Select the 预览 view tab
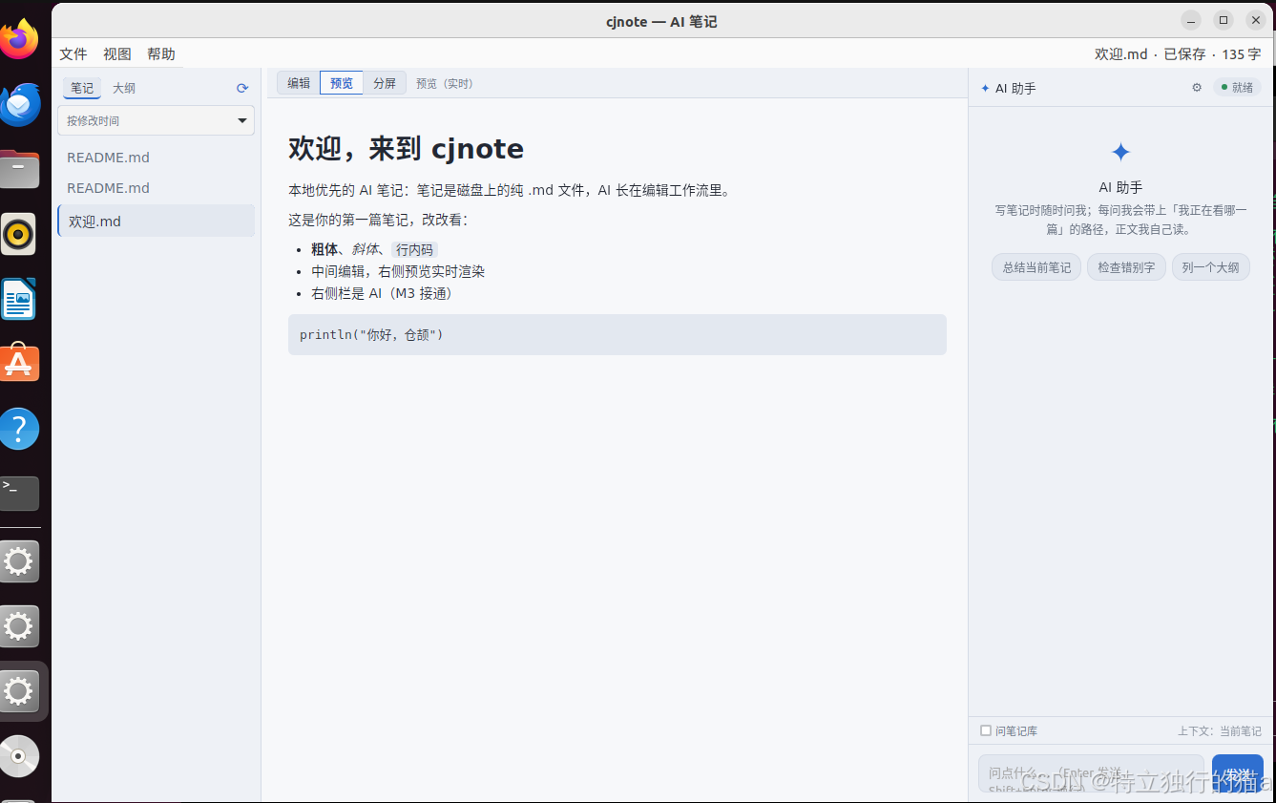The width and height of the screenshot is (1276, 803). pos(342,83)
